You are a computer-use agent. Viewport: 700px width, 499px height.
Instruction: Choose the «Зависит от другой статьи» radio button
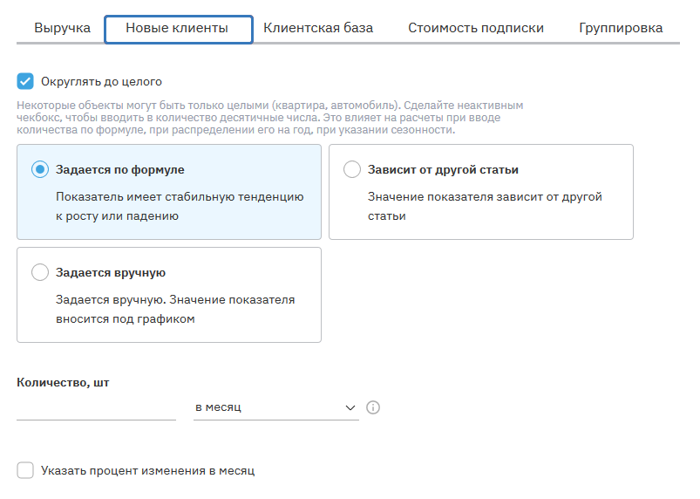coord(352,170)
